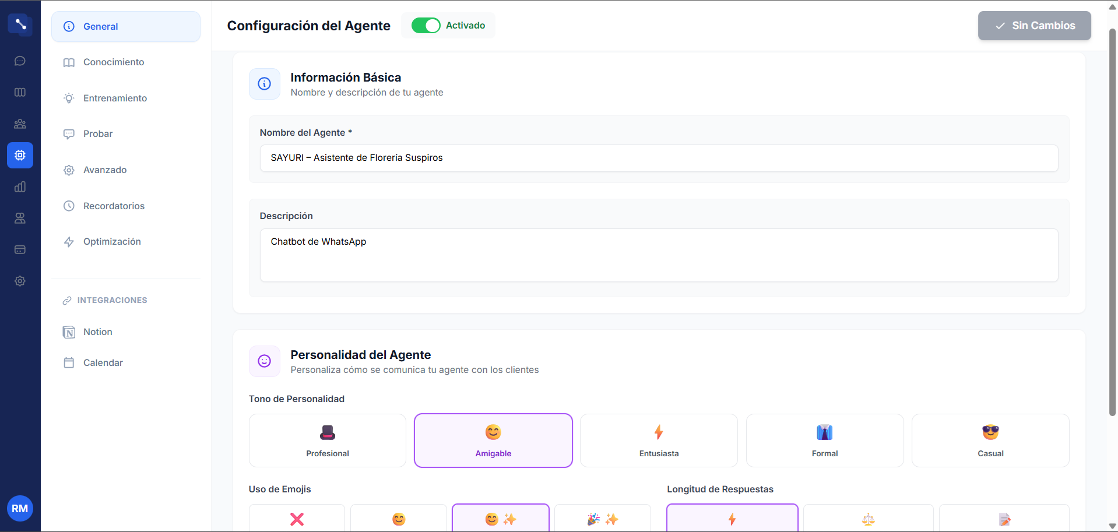Viewport: 1118px width, 532px height.
Task: Choose the Entusiasta tone option
Action: [x=658, y=441]
